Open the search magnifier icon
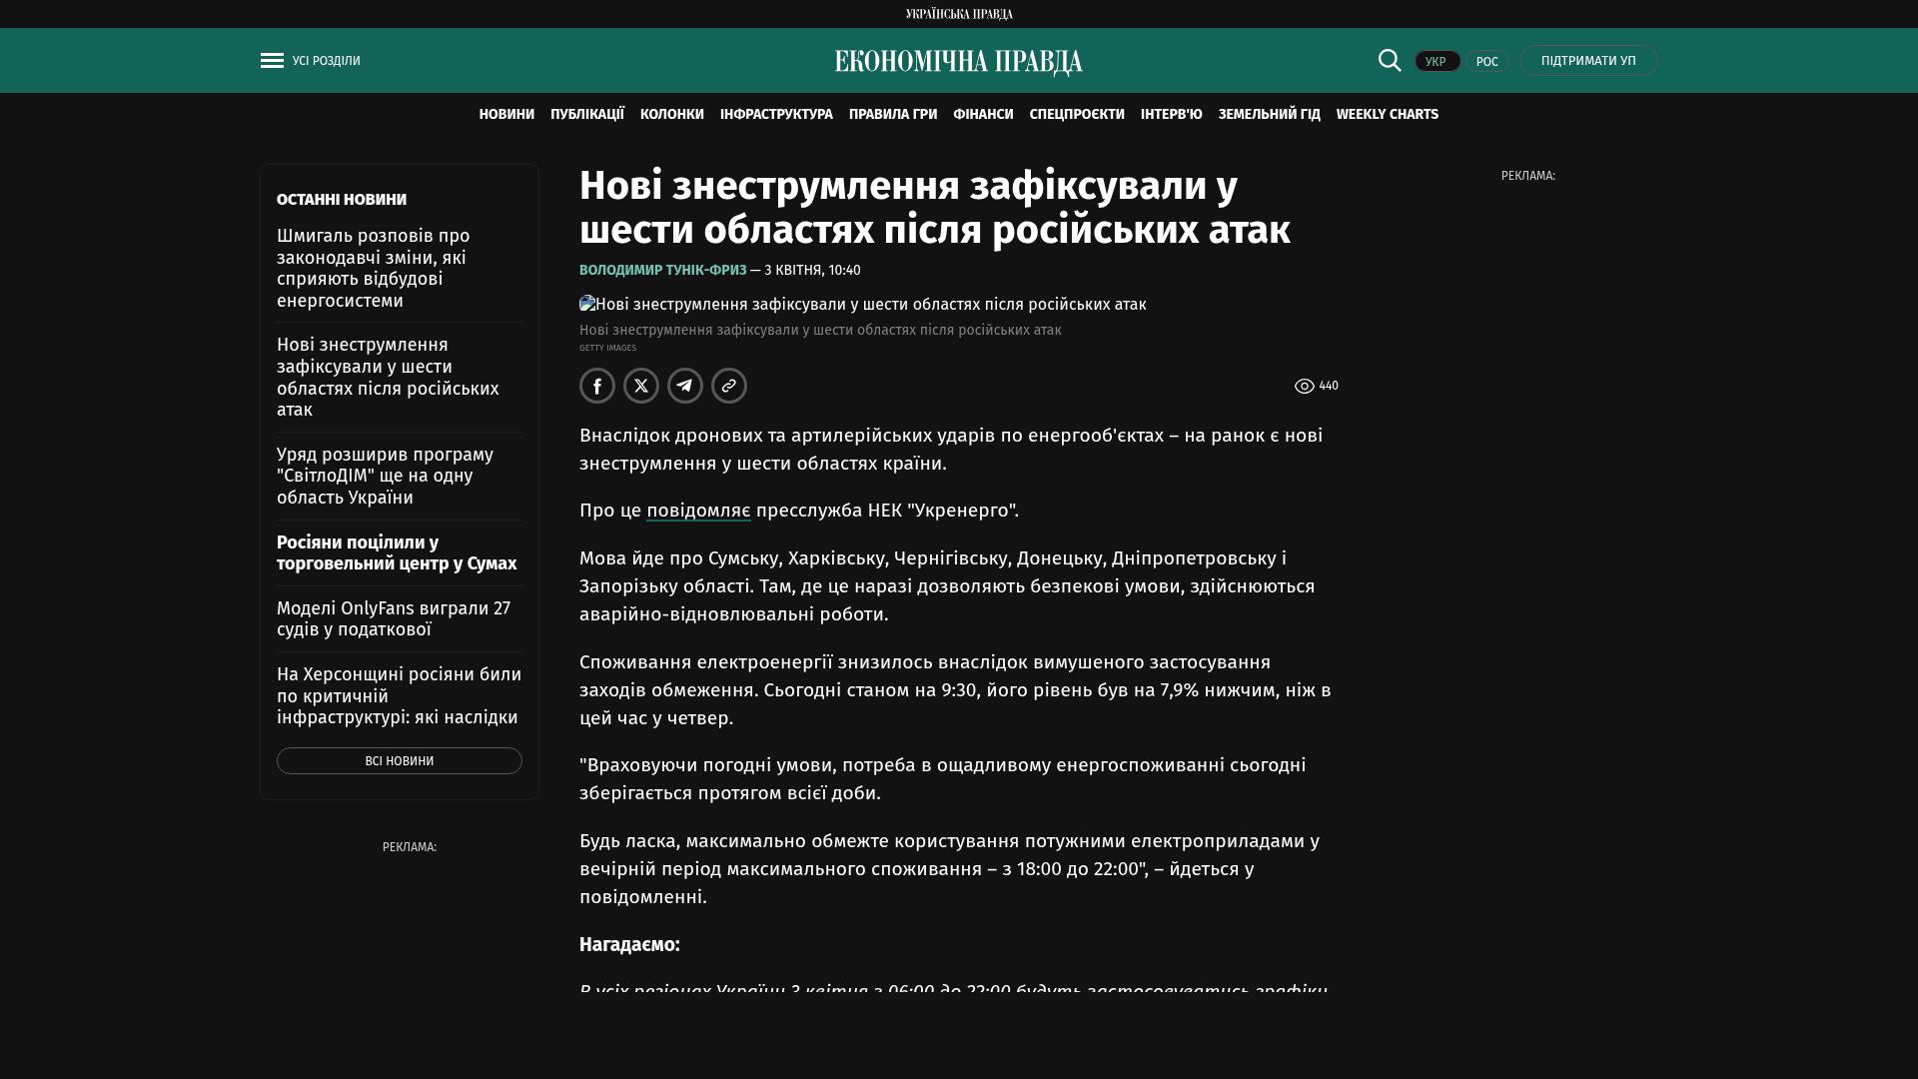This screenshot has width=1918, height=1079. coord(1389,60)
